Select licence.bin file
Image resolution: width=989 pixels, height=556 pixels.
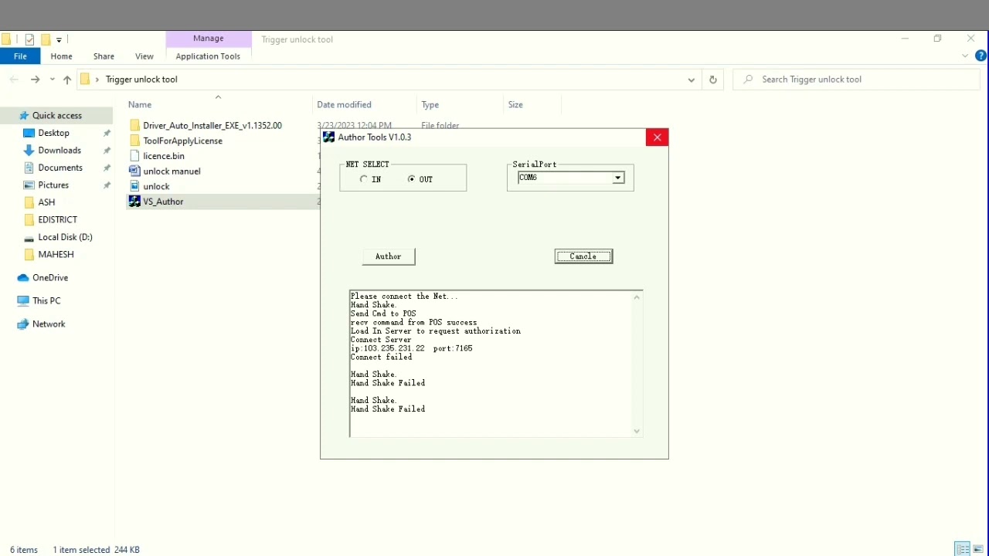(164, 156)
